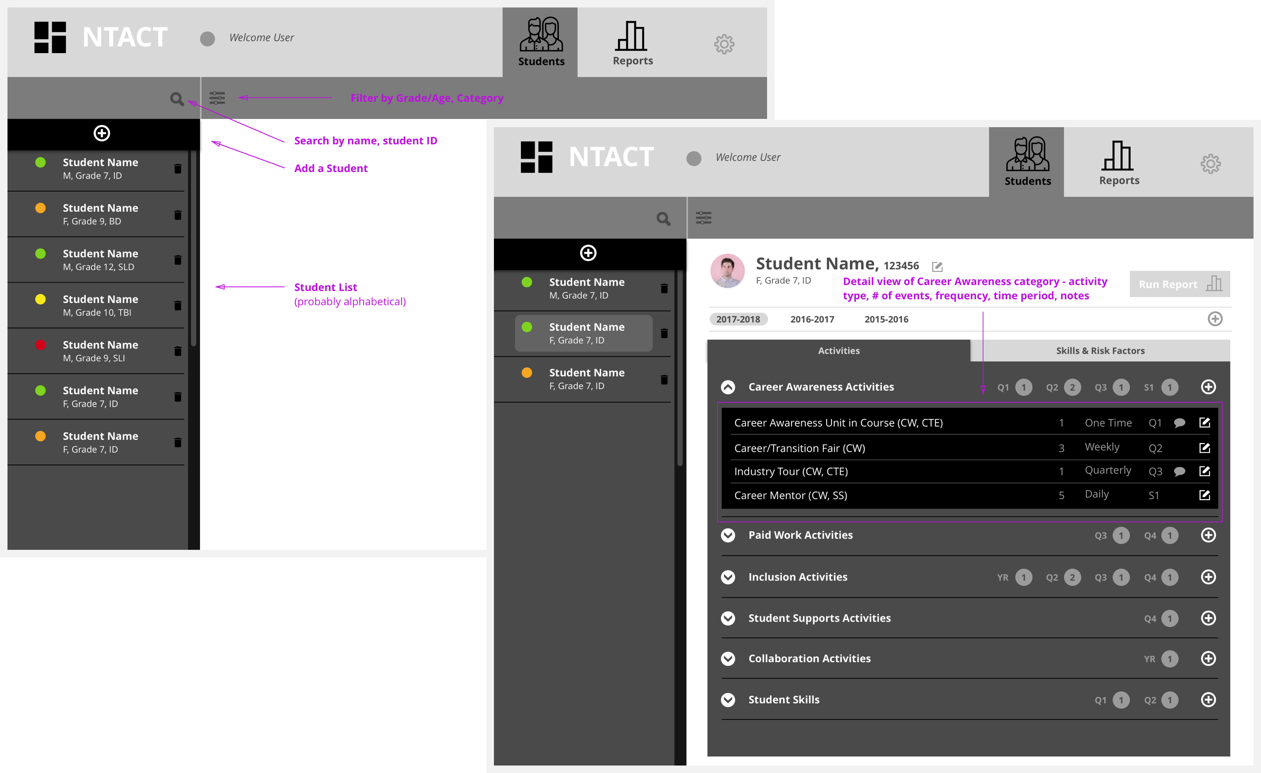This screenshot has width=1261, height=773.
Task: Add a Collaboration activity
Action: coord(1208,658)
